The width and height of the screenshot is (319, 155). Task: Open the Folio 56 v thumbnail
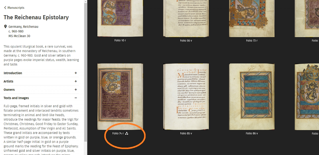(186, 18)
